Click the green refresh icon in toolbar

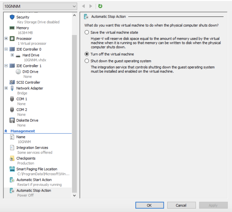point(100,6)
